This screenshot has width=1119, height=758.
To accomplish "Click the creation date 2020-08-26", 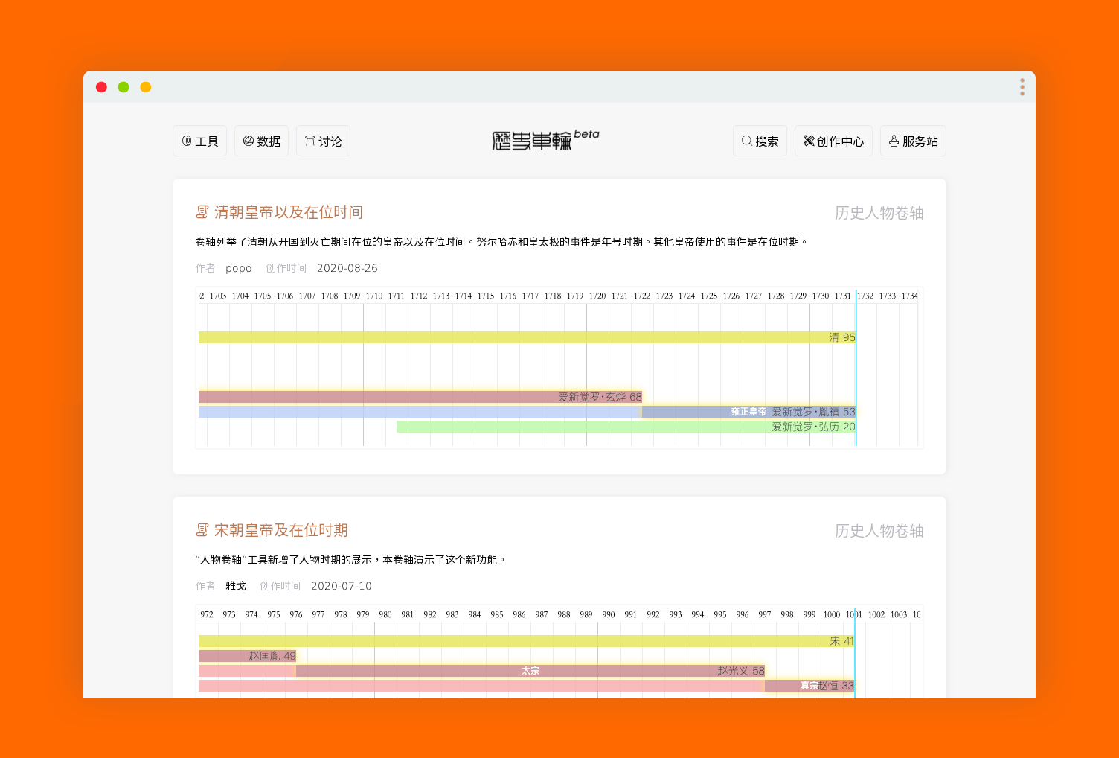I will (347, 268).
